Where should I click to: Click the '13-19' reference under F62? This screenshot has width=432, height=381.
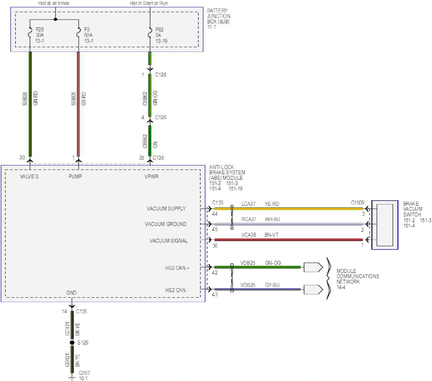[x=162, y=41]
